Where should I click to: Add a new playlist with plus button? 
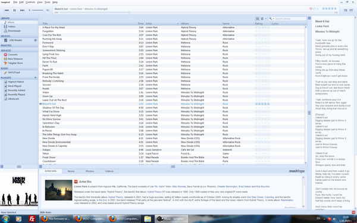35,77
